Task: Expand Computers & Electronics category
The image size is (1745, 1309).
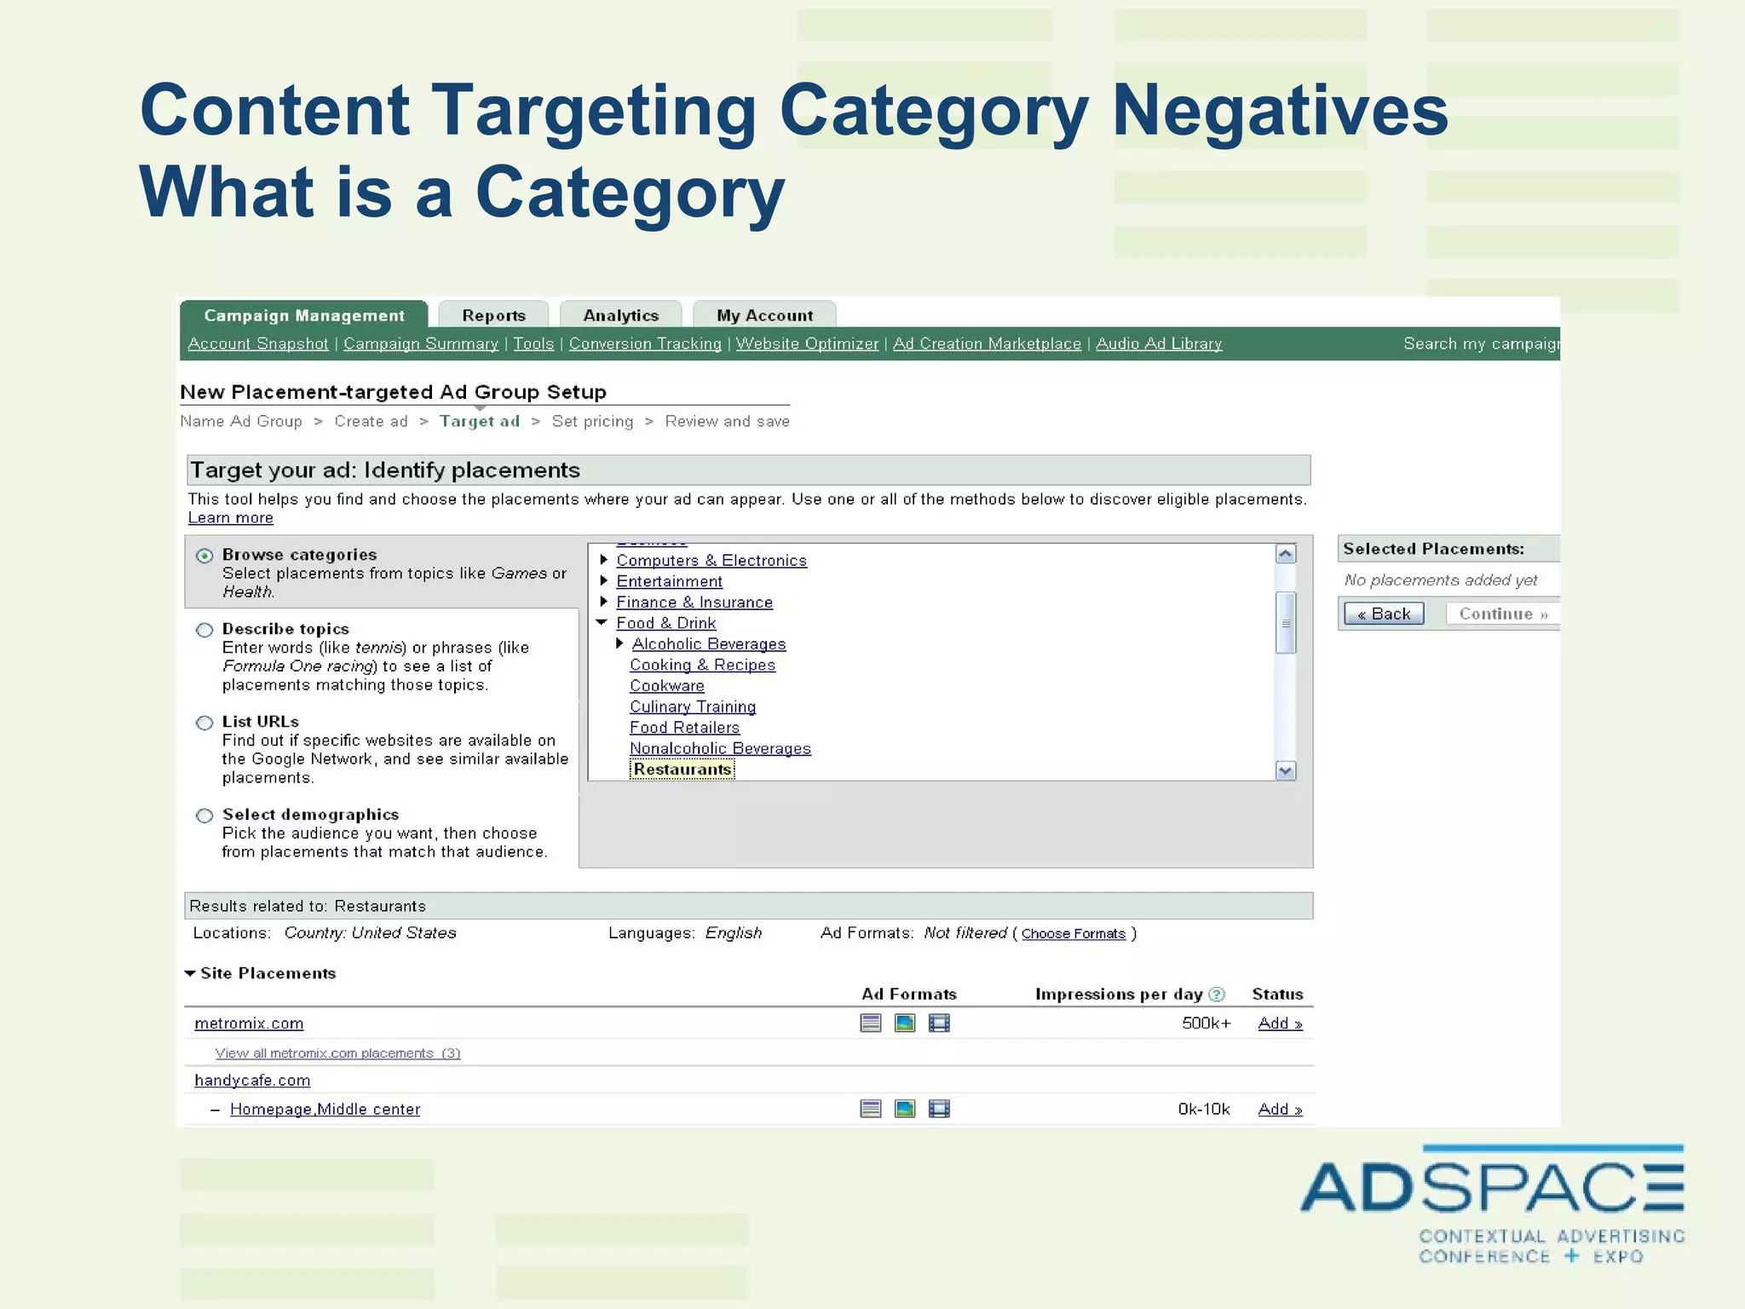Action: [603, 560]
